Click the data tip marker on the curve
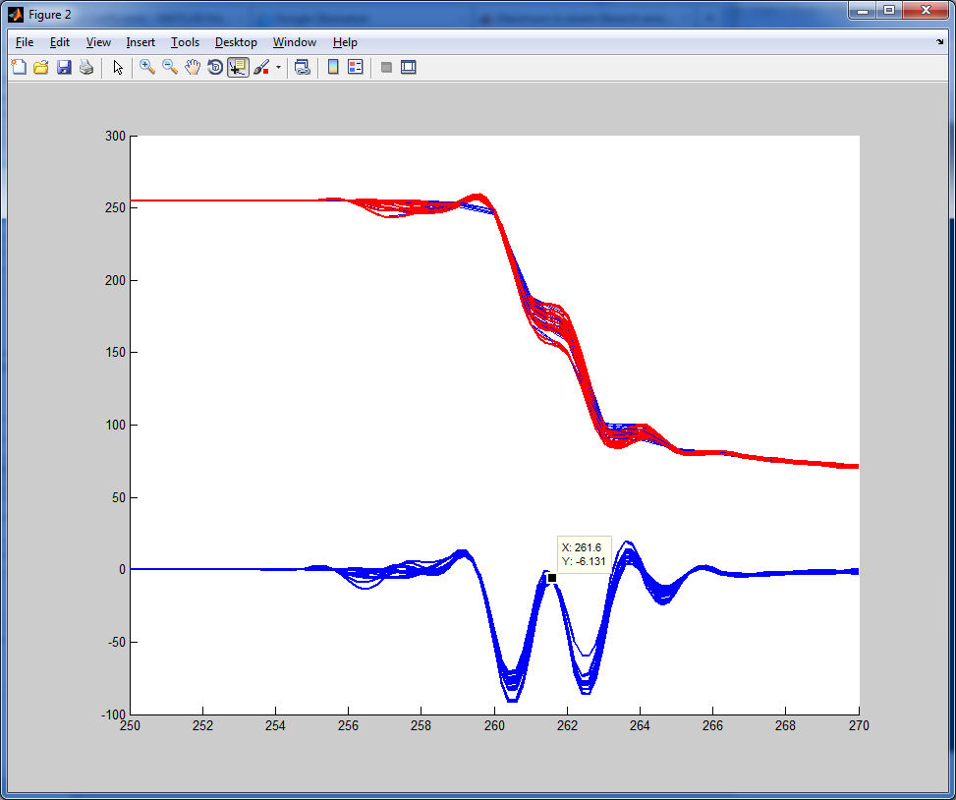This screenshot has height=800, width=956. (x=552, y=578)
